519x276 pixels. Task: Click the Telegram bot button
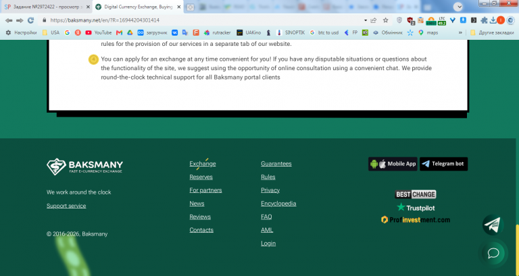pos(443,164)
